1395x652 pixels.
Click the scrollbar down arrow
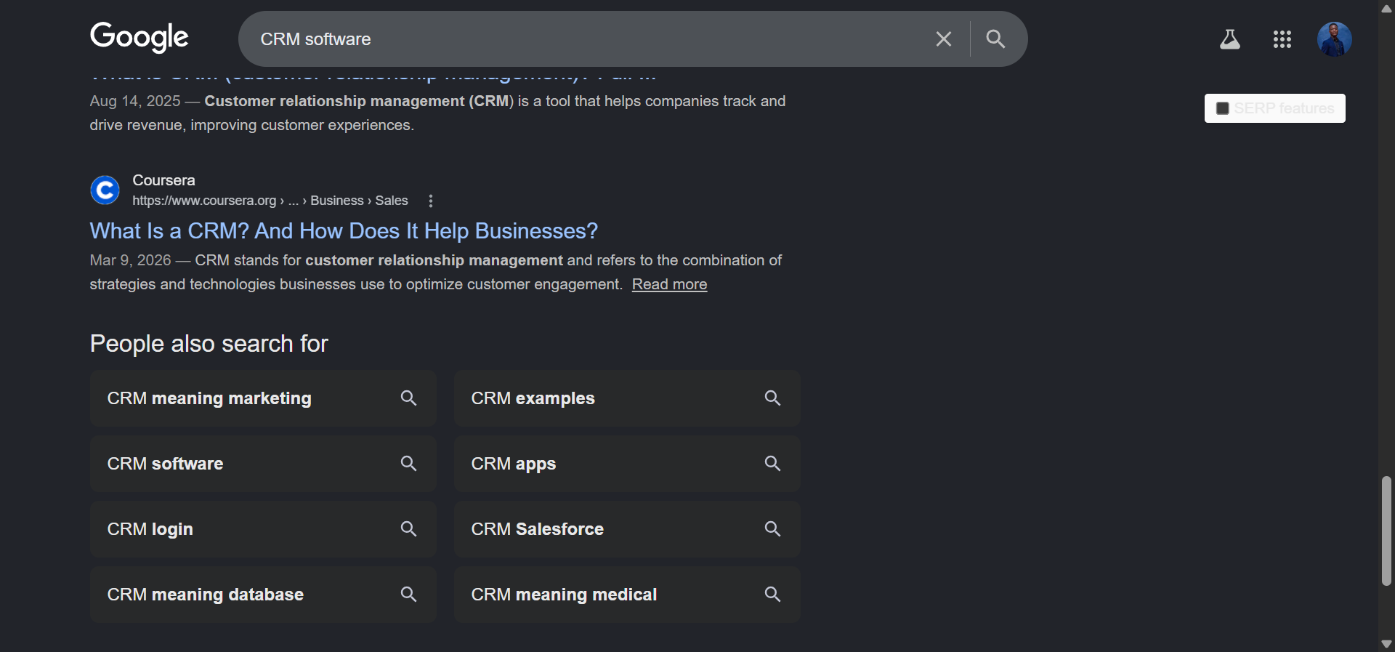[x=1386, y=644]
